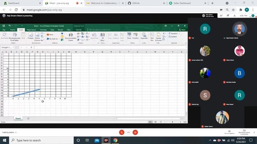The height and width of the screenshot is (144, 257).
Task: Click the Chrome bookmark star icon
Action: pyautogui.click(x=233, y=10)
